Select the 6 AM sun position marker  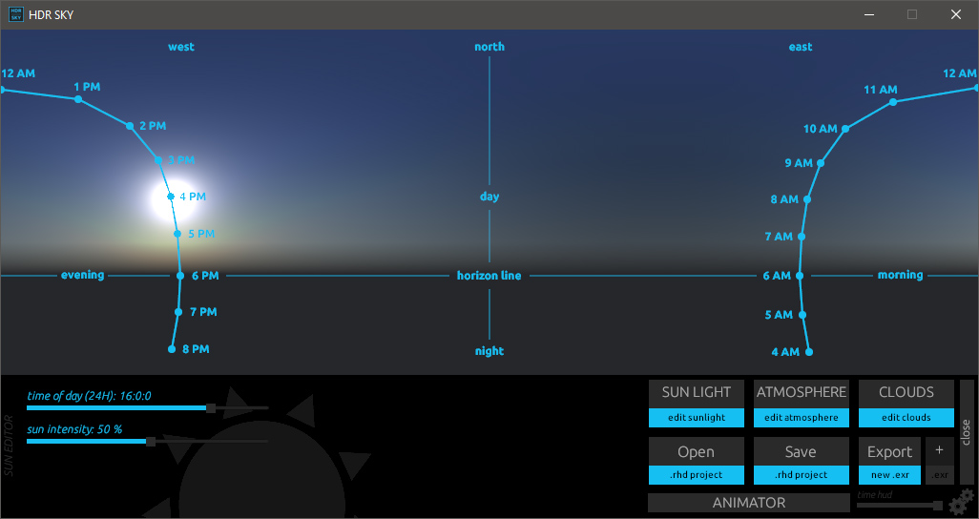(x=800, y=276)
